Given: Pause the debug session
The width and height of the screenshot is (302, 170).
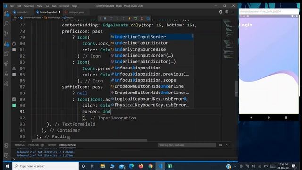Looking at the screenshot, I should (105, 18).
